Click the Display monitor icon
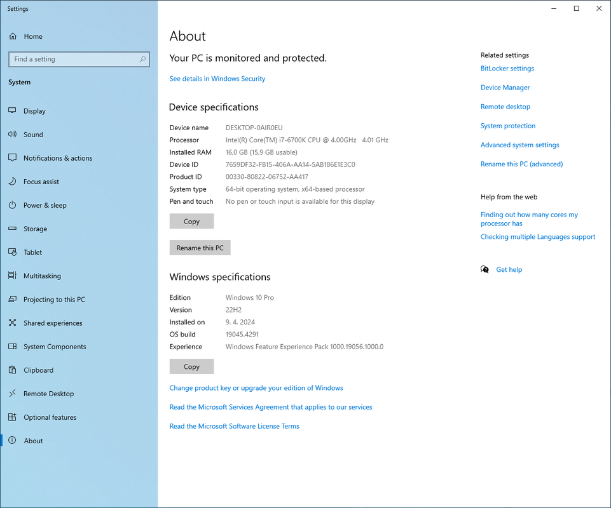 [x=13, y=110]
